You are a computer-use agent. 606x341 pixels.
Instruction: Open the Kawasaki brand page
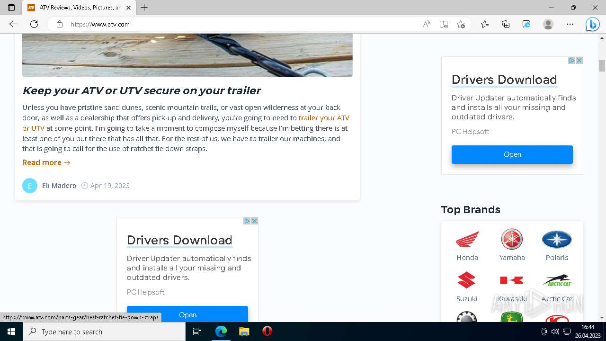tap(512, 287)
